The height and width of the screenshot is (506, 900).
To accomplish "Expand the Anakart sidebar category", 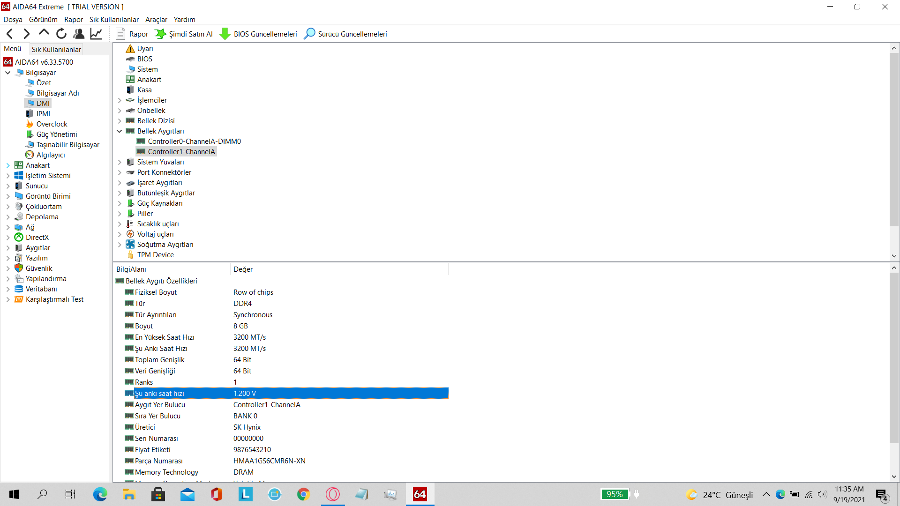I will click(8, 165).
